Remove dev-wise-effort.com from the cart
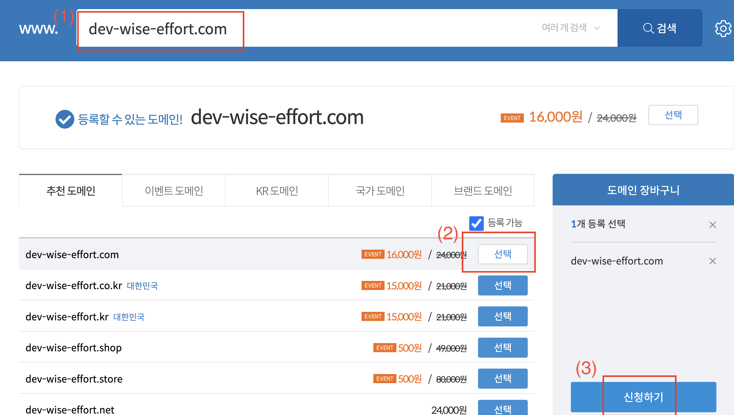This screenshot has width=734, height=415. pos(712,261)
